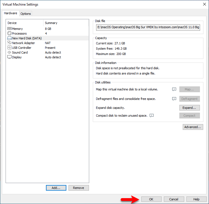Image resolution: width=209 pixels, height=204 pixels.
Task: Show info tip for Map disk
Action: point(174,89)
